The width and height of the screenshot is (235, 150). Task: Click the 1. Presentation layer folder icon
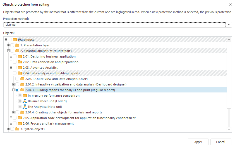17,45
